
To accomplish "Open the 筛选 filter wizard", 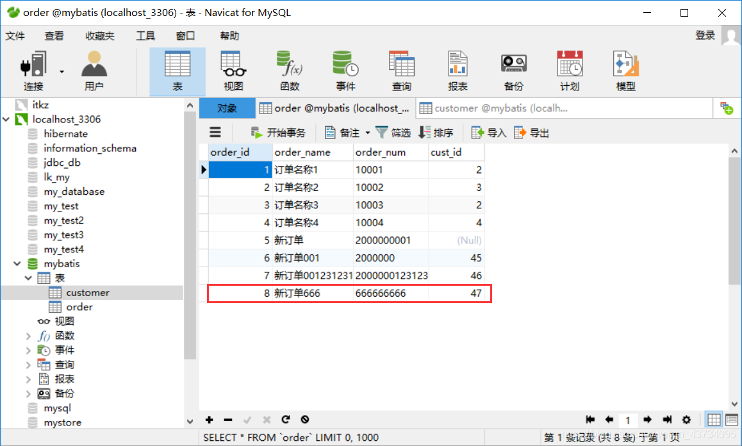I will pos(393,133).
